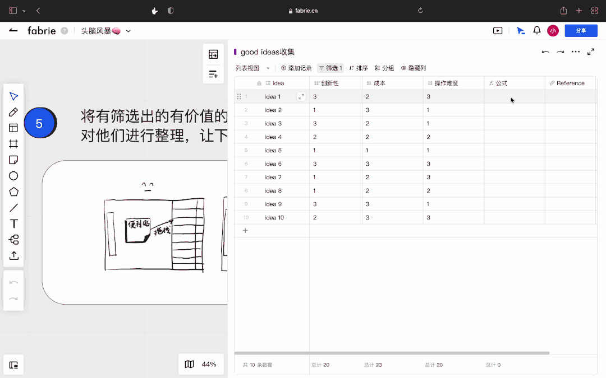Click the row drag handle for idea 1

click(x=239, y=96)
